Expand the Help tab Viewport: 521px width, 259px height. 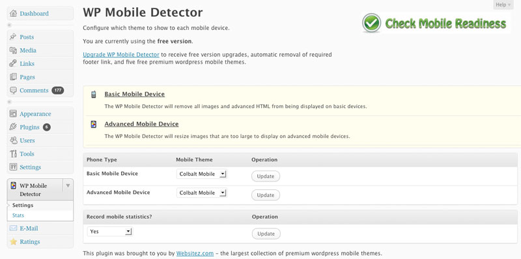point(503,5)
